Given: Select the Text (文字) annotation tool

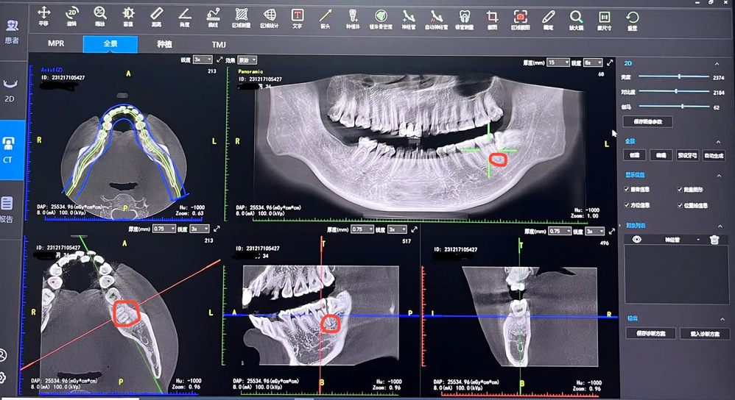Looking at the screenshot, I should (298, 17).
